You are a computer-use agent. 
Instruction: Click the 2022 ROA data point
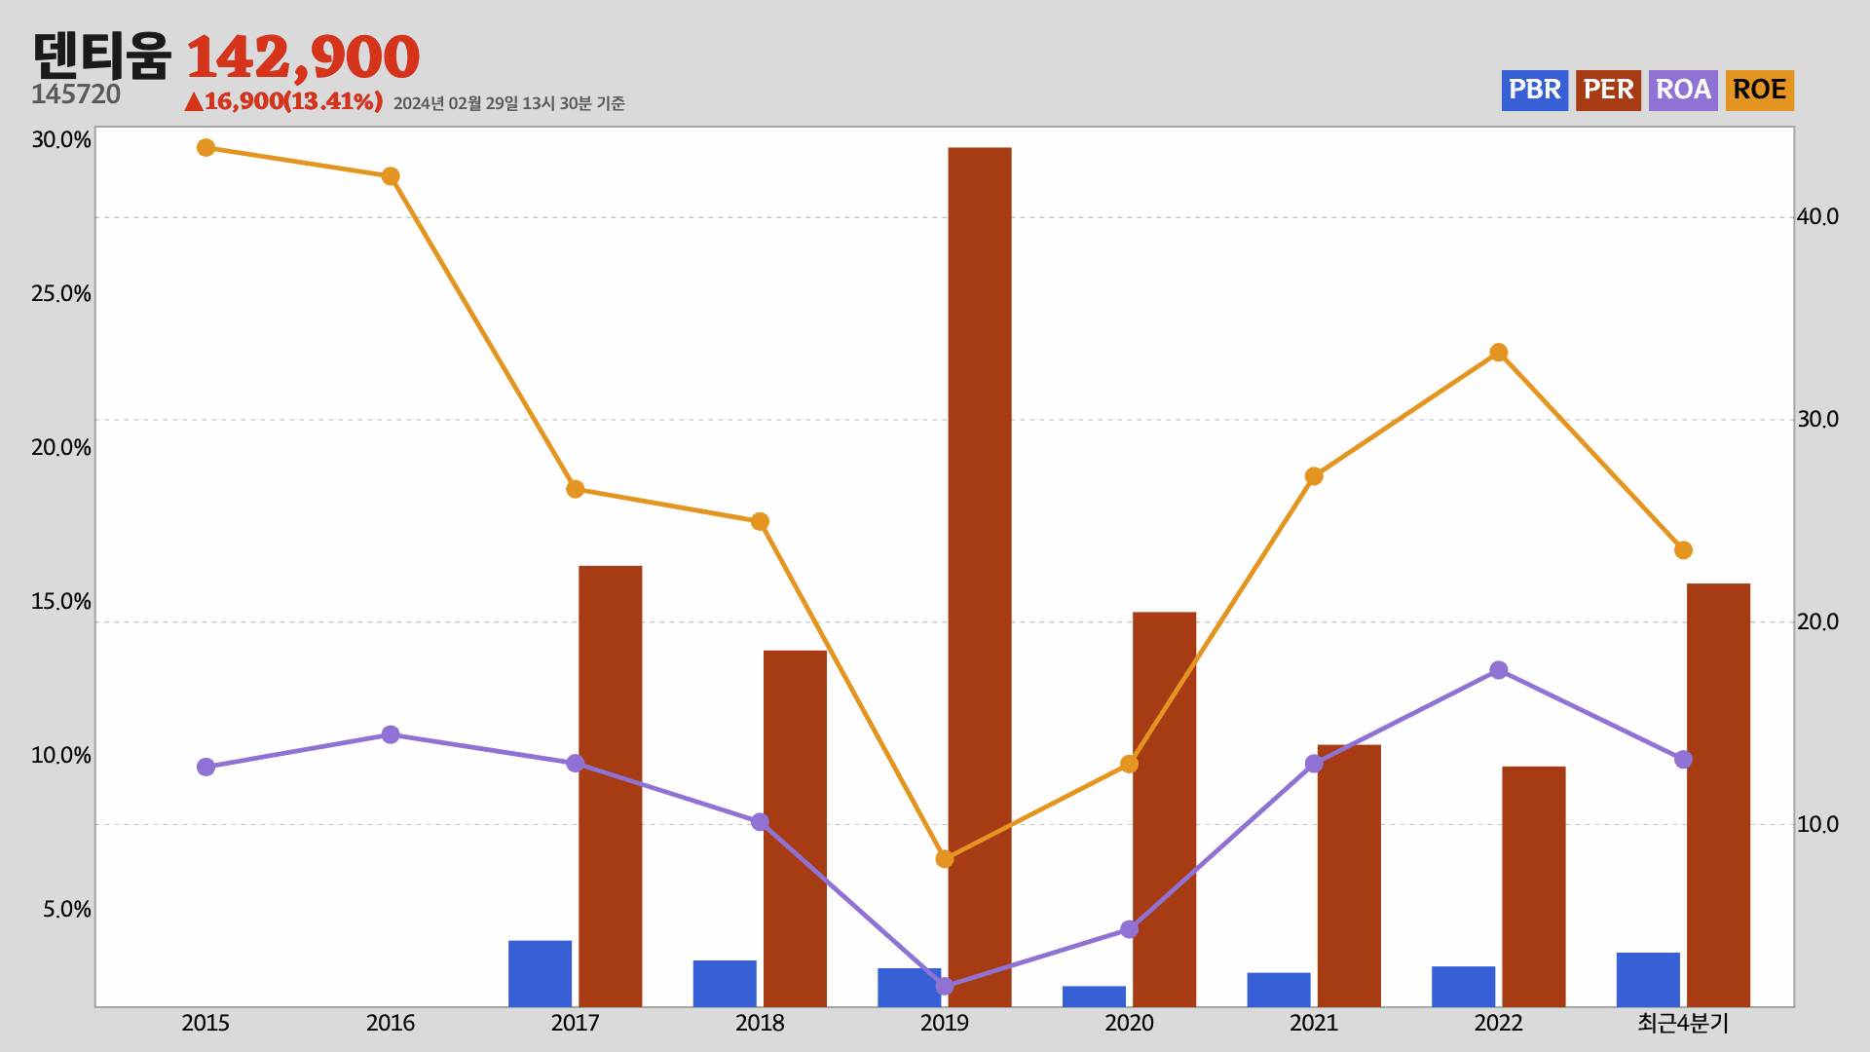coord(1499,670)
